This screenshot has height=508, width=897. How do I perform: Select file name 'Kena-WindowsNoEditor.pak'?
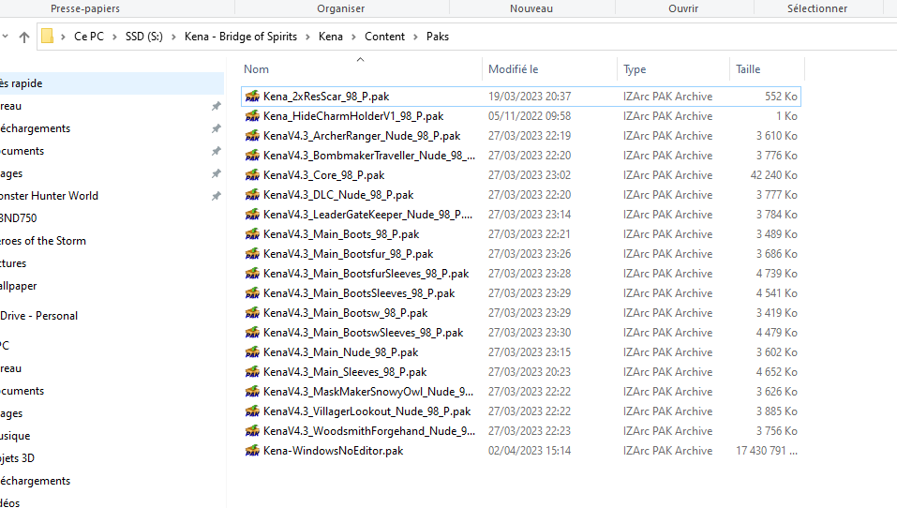click(333, 451)
